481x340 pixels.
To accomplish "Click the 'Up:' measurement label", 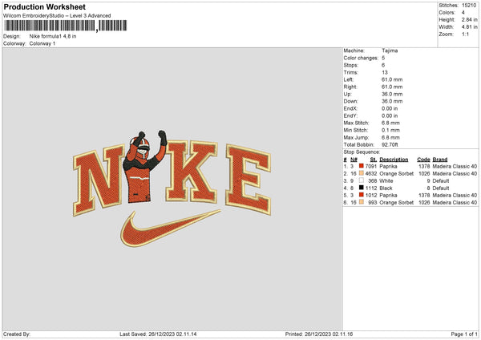I will coord(348,94).
